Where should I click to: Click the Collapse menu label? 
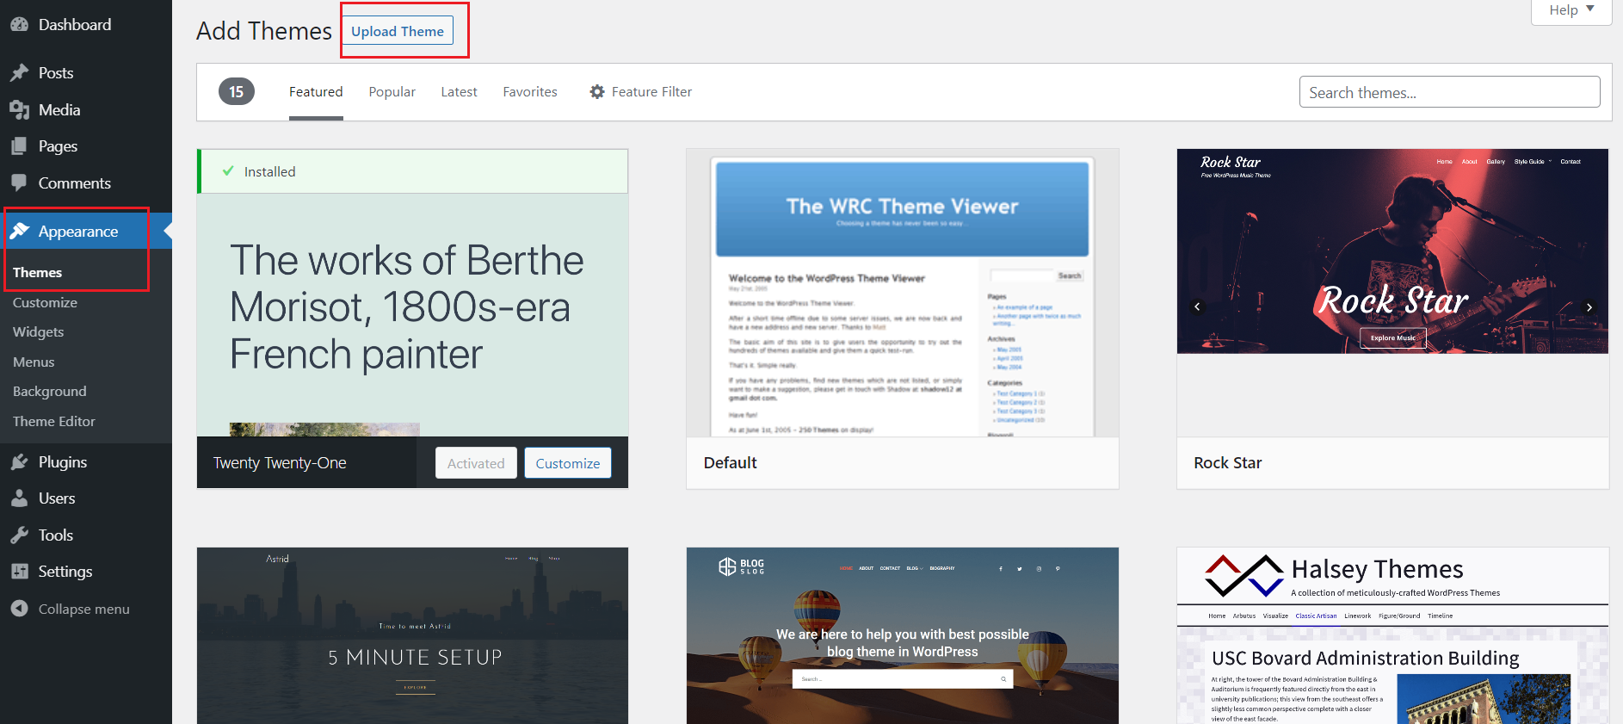point(84,610)
